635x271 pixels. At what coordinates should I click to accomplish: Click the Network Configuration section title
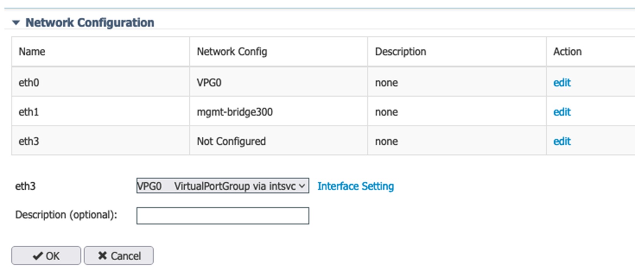pyautogui.click(x=89, y=22)
